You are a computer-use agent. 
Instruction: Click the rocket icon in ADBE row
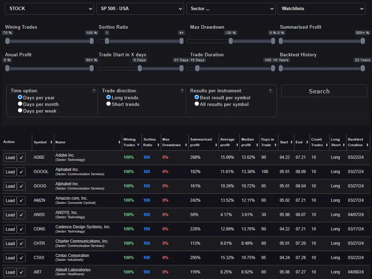tap(21, 157)
